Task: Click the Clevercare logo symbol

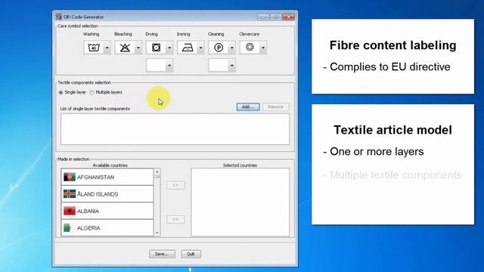Action: point(250,47)
